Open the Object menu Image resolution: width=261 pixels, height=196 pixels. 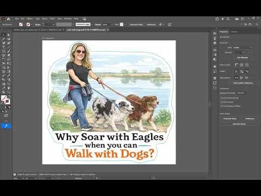pyautogui.click(x=29, y=19)
